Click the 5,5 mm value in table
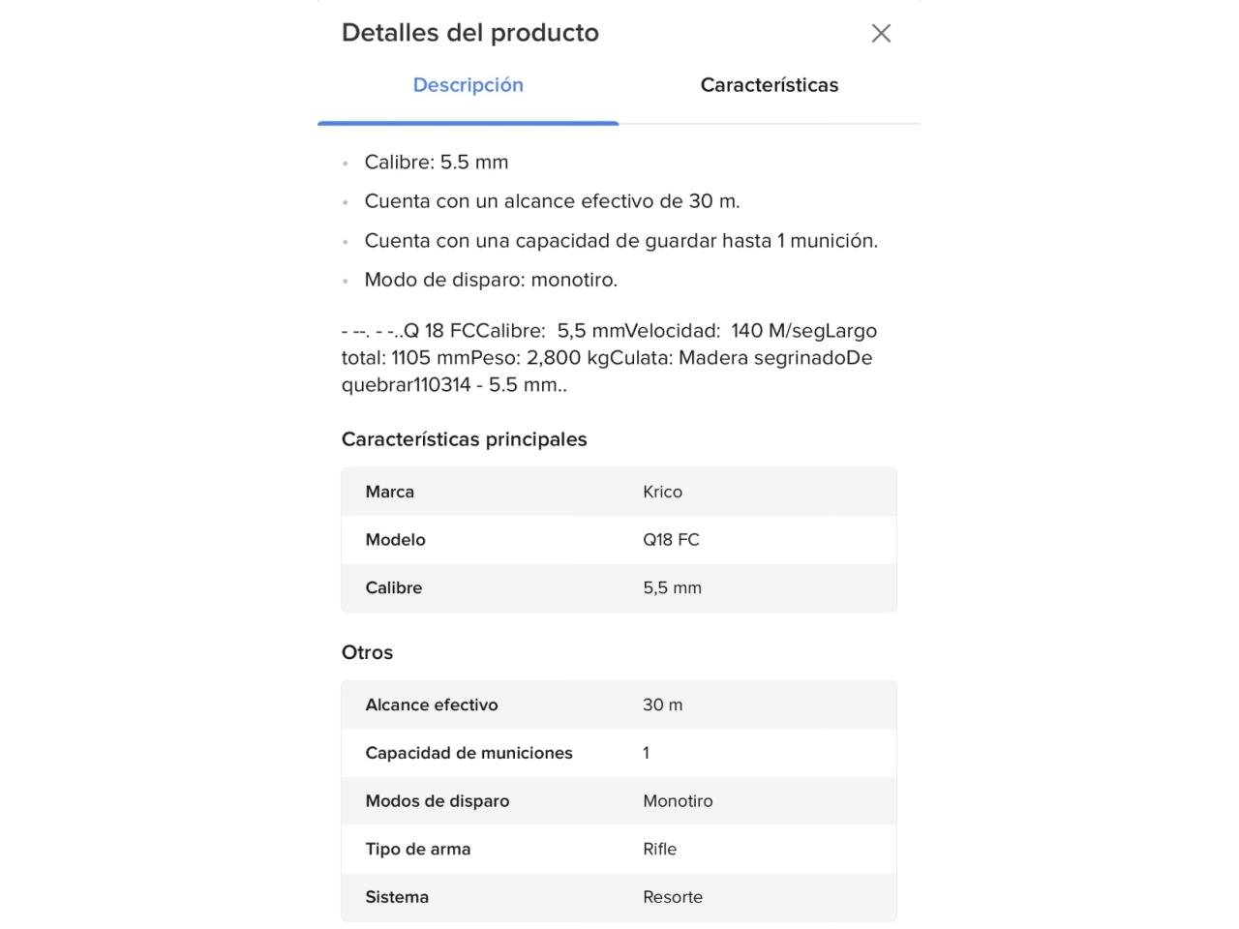Screen dimensions: 1239x929 [672, 587]
